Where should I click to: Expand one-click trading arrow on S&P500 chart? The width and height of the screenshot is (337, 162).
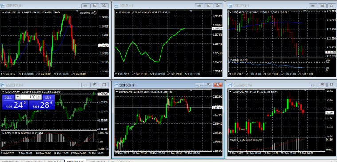tap(117, 92)
